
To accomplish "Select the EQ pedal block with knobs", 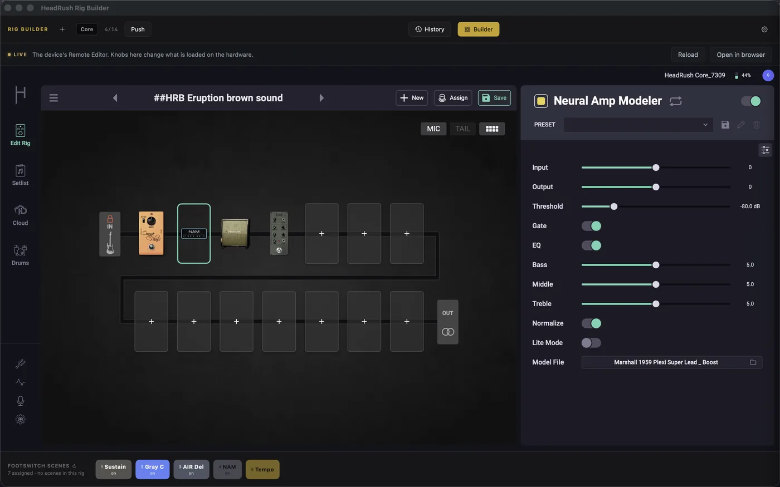I will tap(279, 233).
